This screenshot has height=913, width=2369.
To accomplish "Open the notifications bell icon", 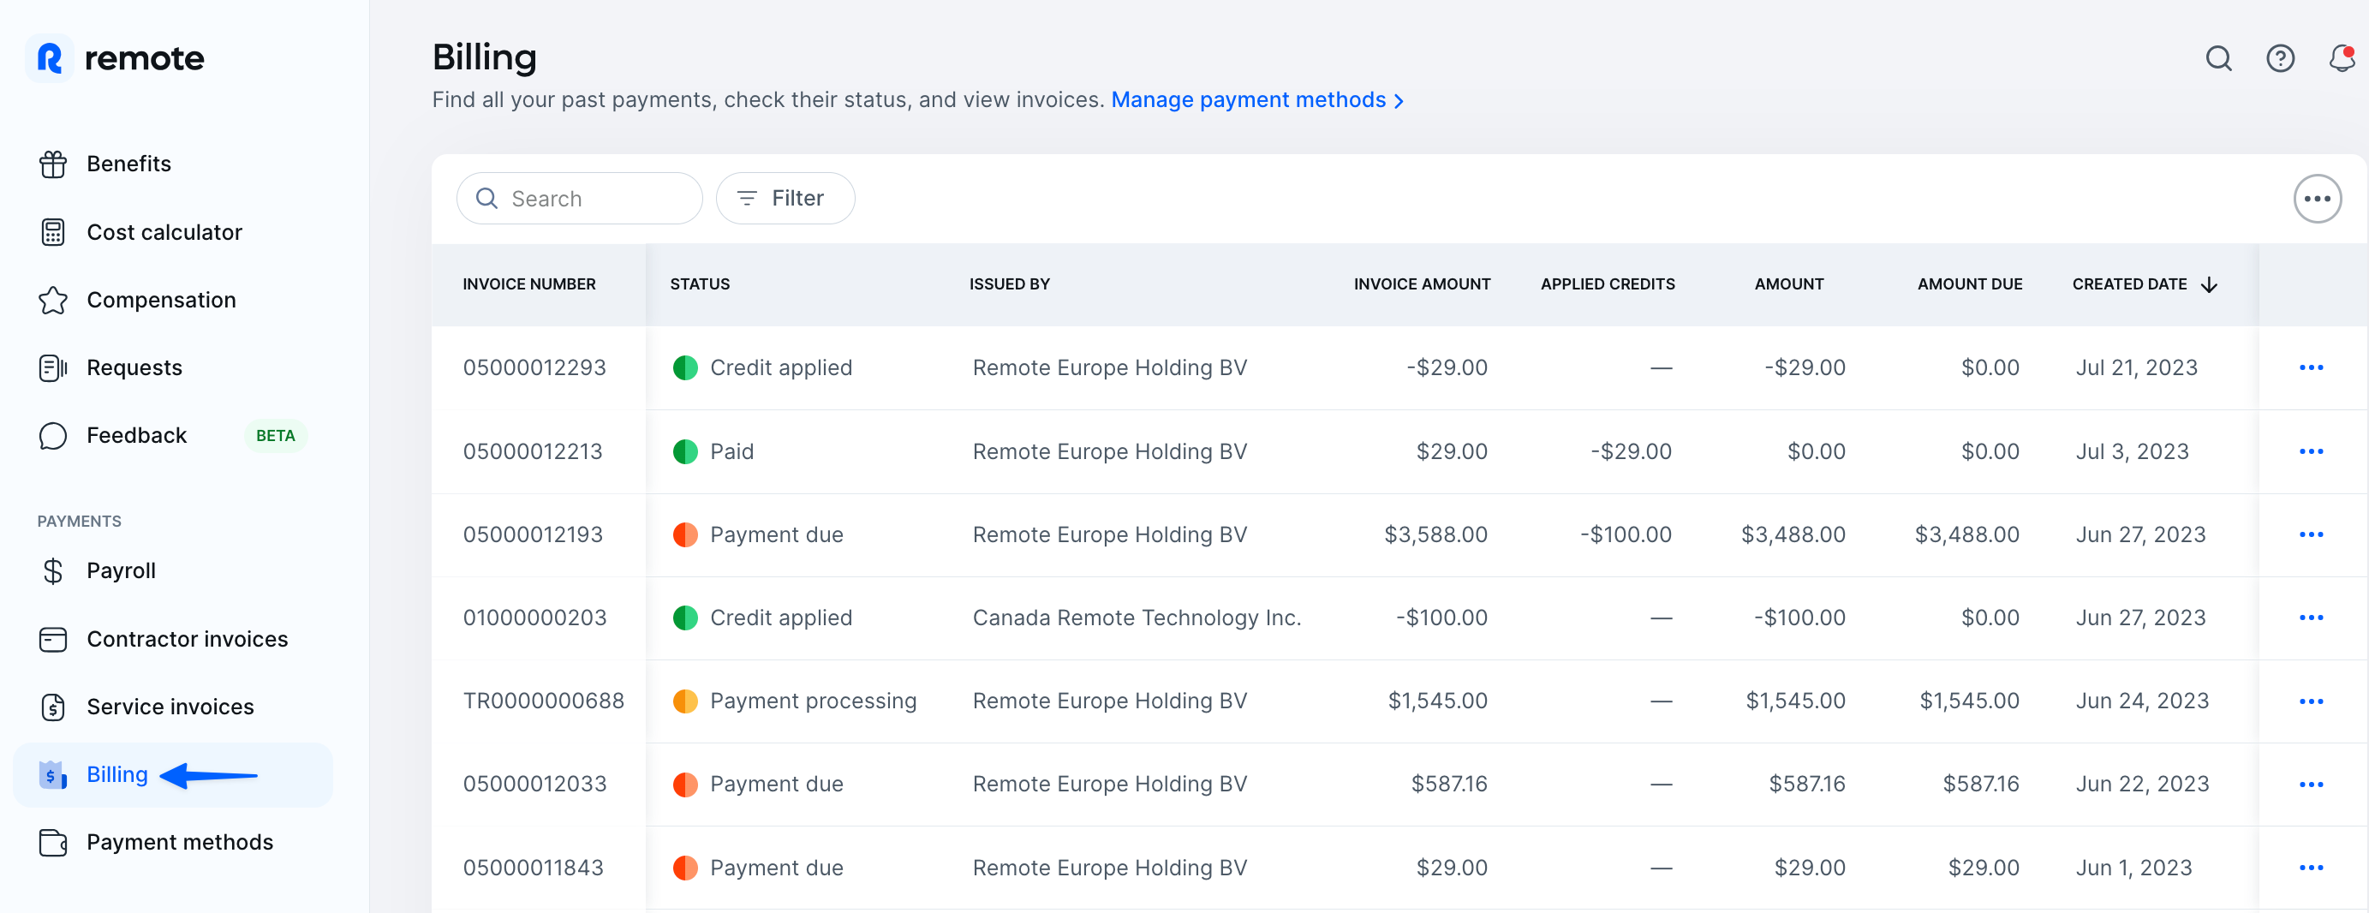I will point(2342,58).
